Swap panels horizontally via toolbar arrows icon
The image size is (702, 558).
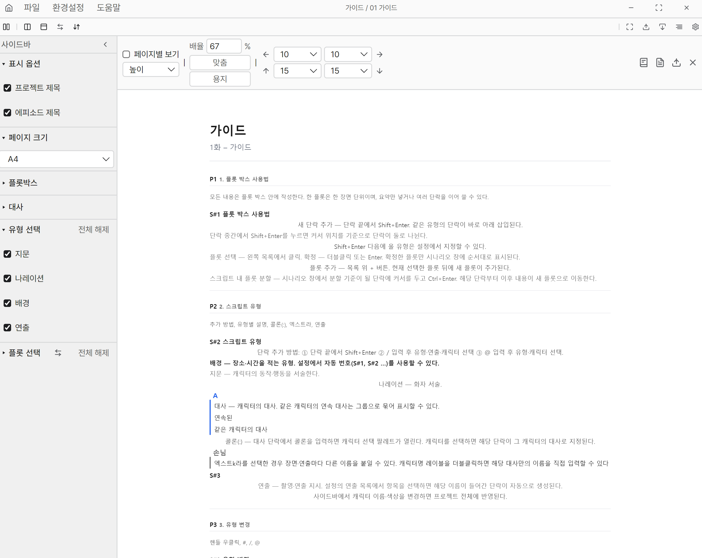point(60,27)
